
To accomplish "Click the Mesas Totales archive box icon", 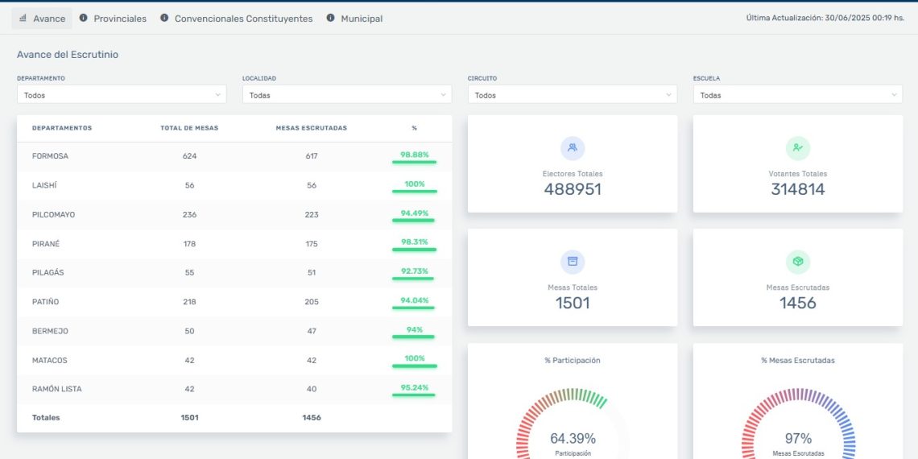I will tap(573, 262).
